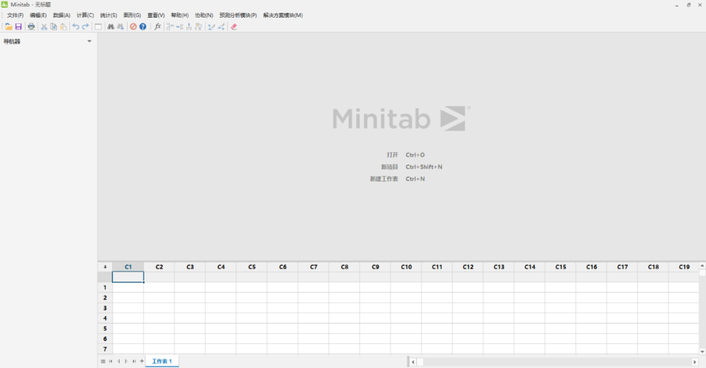This screenshot has height=368, width=706.
Task: Click the data entry direction arrow
Action: tap(105, 267)
